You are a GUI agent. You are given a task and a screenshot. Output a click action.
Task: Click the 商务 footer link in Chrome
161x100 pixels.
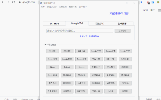[15, 99]
